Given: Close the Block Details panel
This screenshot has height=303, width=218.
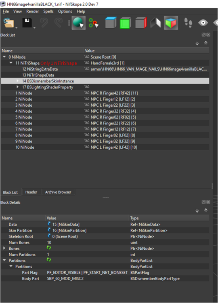Looking at the screenshot, I should (x=208, y=202).
